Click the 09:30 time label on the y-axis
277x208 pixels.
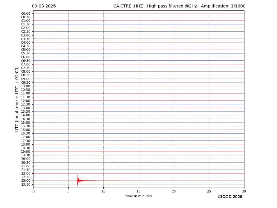[x=26, y=82]
